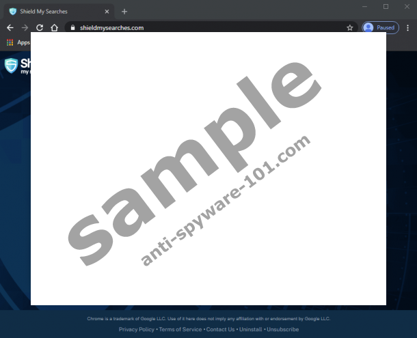
Task: Open the Paused profile button
Action: pyautogui.click(x=380, y=28)
